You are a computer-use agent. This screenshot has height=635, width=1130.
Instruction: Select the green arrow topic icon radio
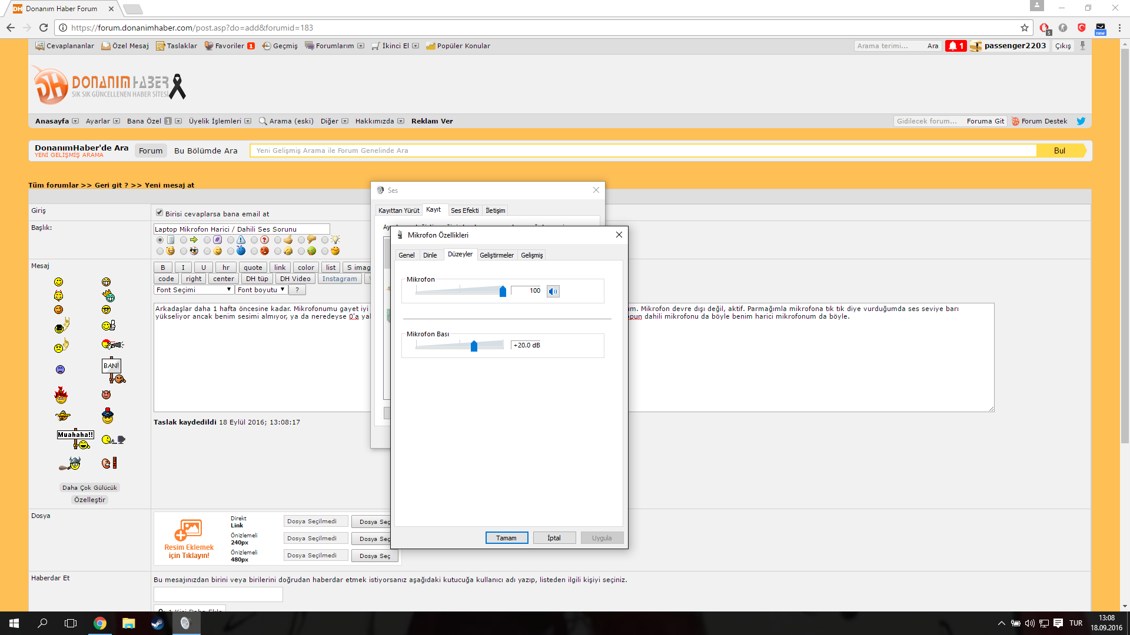click(184, 240)
